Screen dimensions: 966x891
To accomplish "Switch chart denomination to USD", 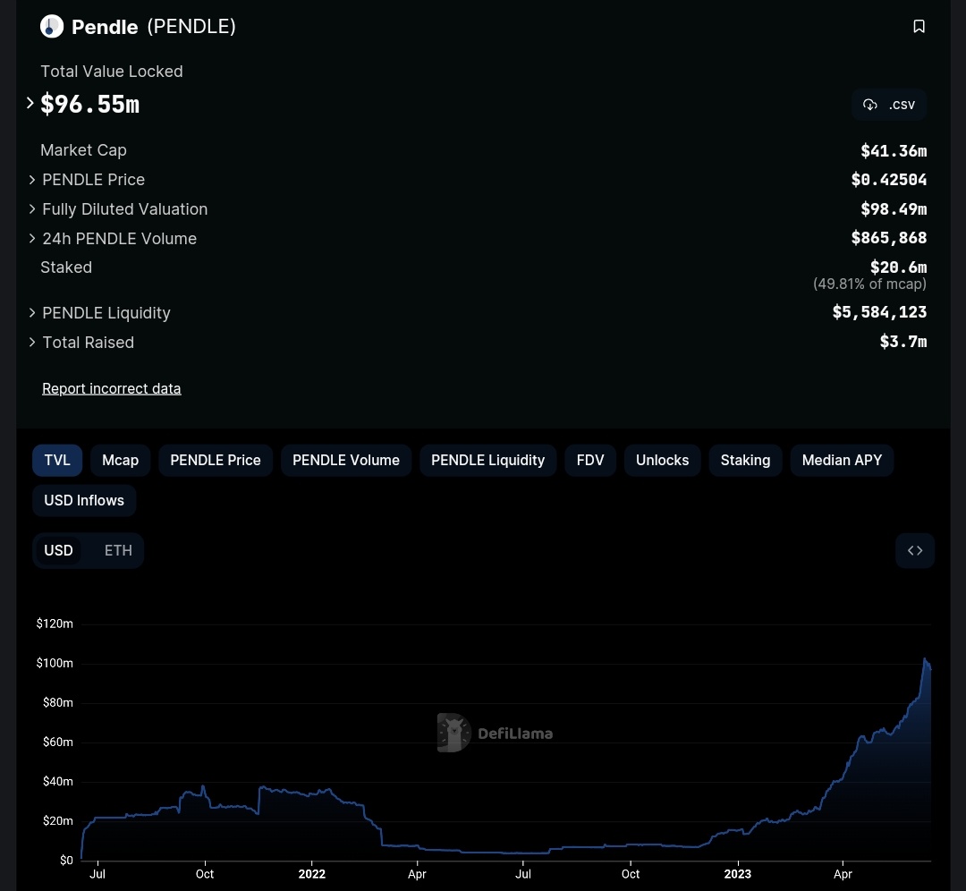I will coord(58,550).
